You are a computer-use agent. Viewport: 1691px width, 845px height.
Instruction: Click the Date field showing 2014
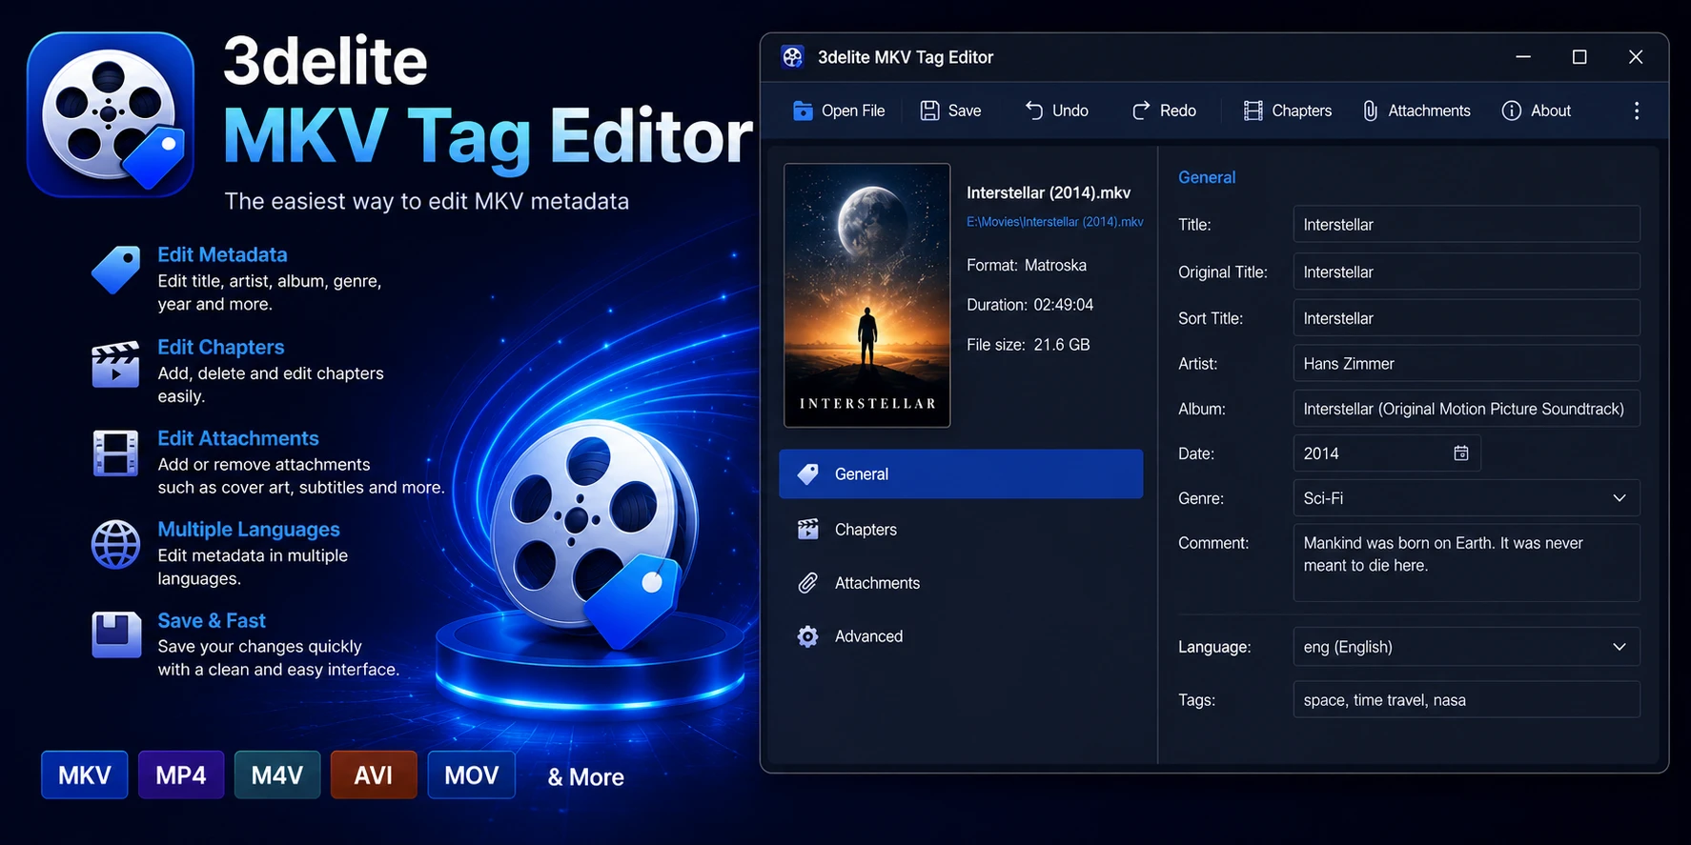(1386, 453)
